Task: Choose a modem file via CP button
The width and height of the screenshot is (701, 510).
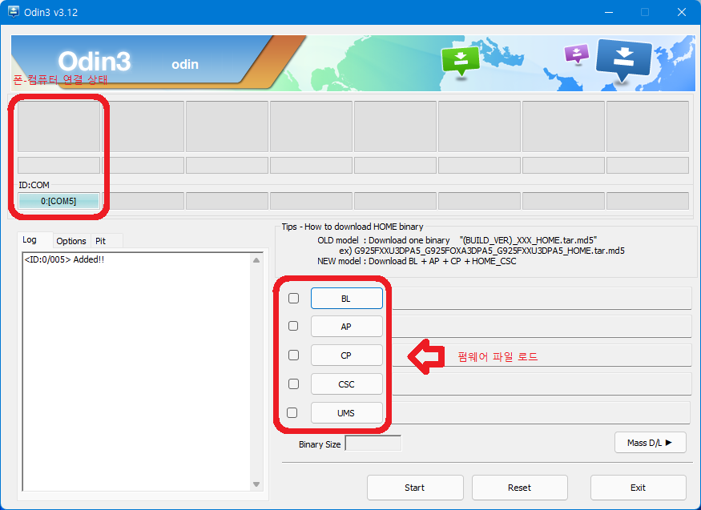Action: pyautogui.click(x=346, y=355)
